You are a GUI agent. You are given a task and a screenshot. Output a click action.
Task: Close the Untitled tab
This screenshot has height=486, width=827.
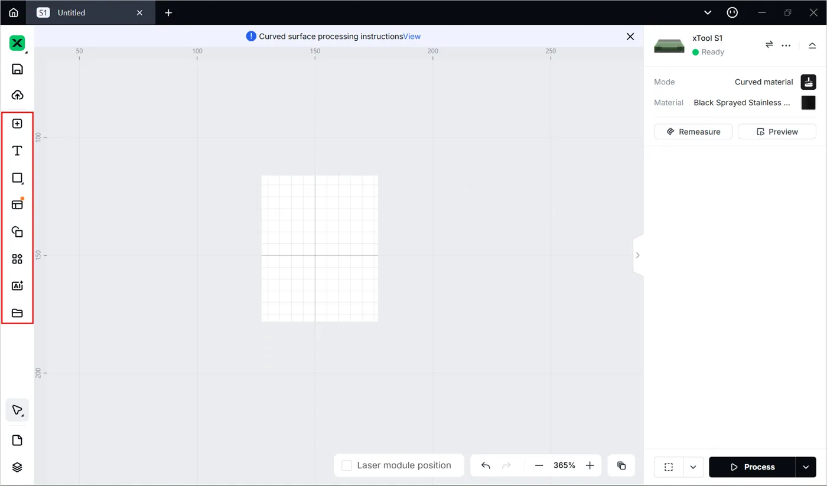[139, 12]
